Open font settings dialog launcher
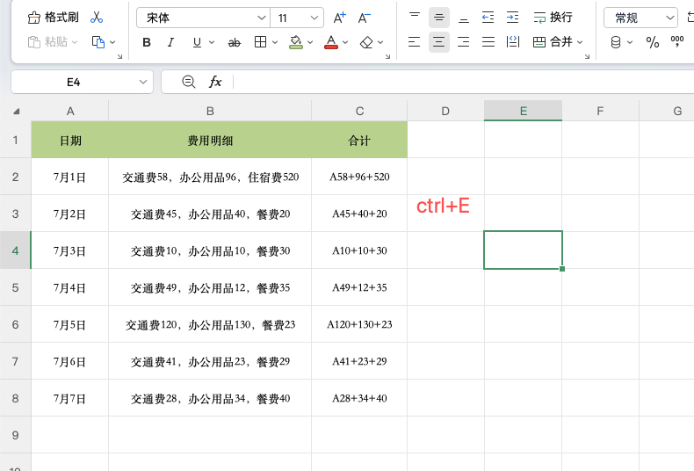 click(387, 56)
